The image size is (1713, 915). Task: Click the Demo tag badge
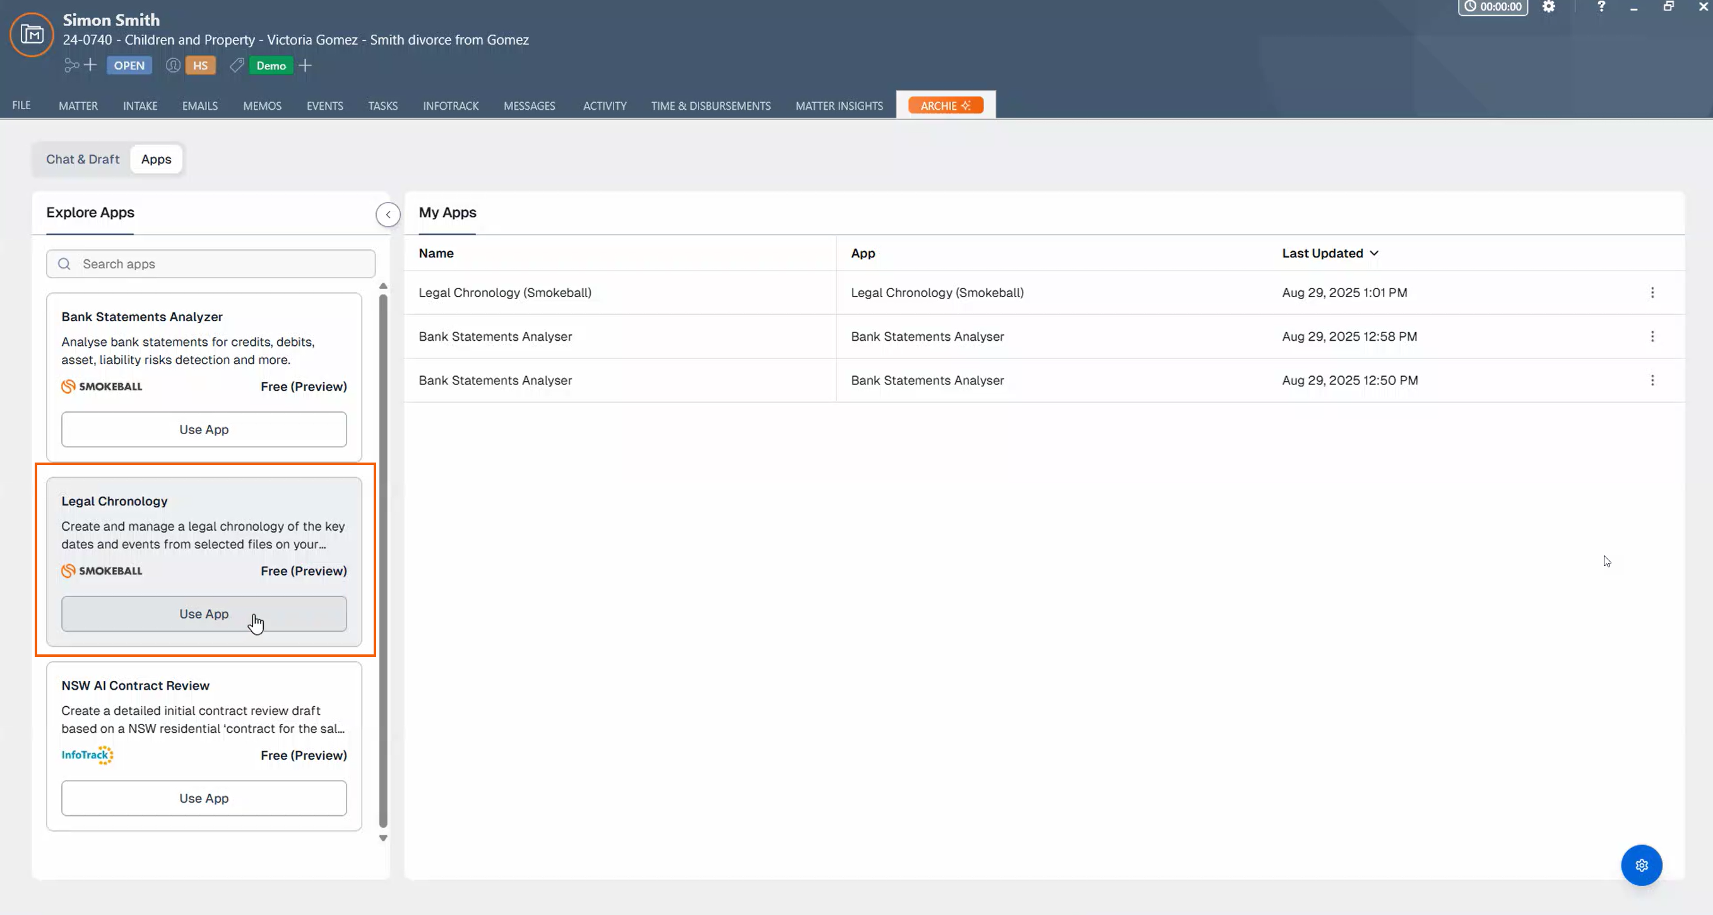271,65
